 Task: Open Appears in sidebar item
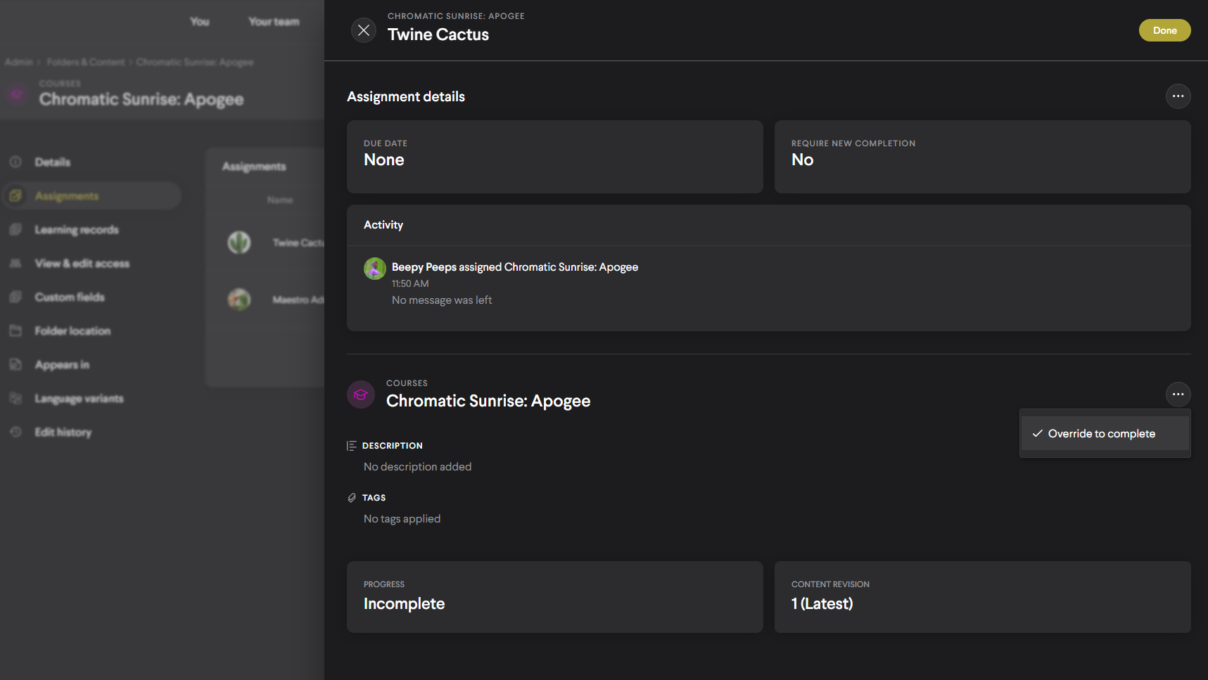coord(62,365)
